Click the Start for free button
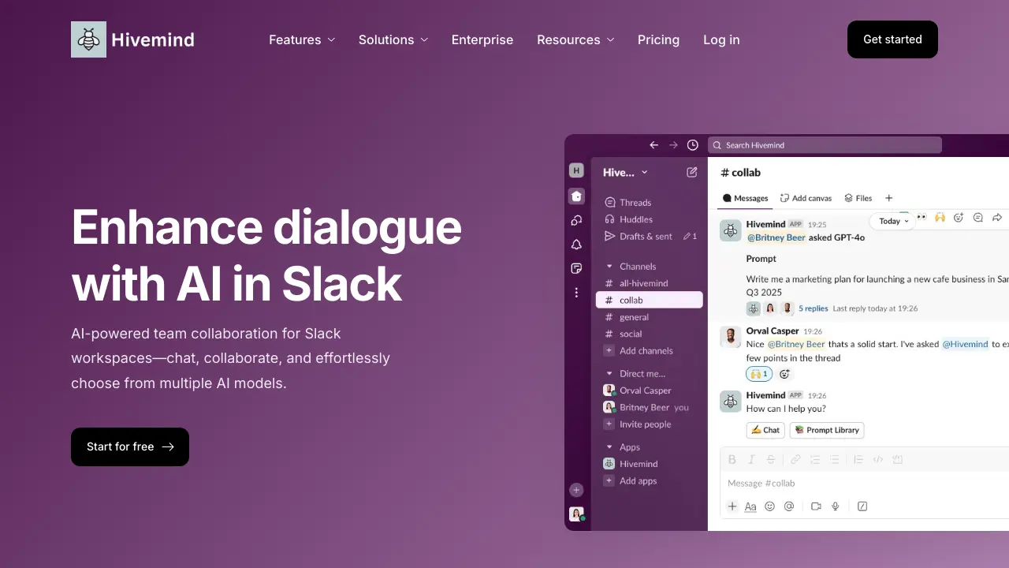Screen dimensions: 1009x568 [x=130, y=447]
